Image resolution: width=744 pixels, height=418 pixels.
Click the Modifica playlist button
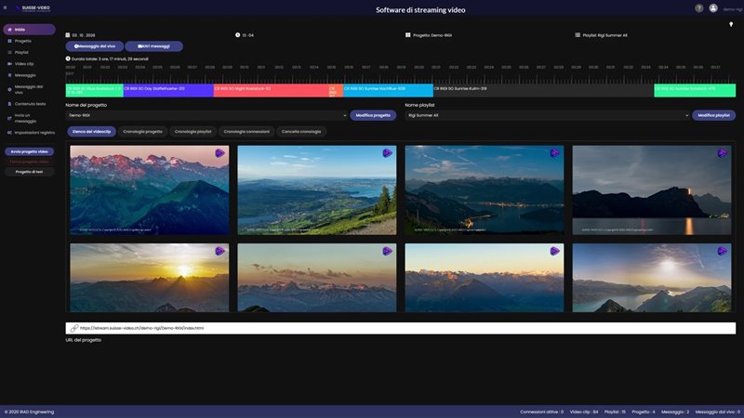click(x=713, y=115)
